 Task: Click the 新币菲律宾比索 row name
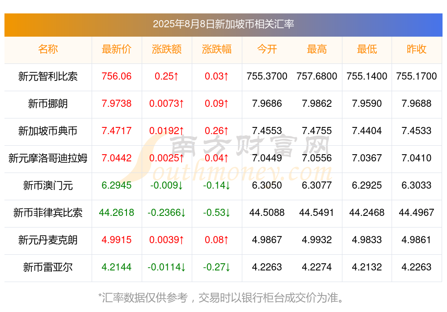pyautogui.click(x=48, y=213)
